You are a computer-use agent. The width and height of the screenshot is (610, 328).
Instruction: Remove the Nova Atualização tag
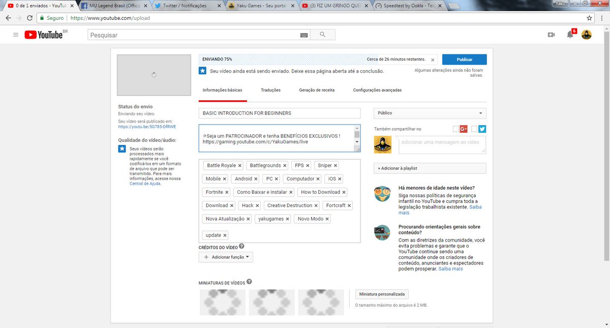(248, 219)
